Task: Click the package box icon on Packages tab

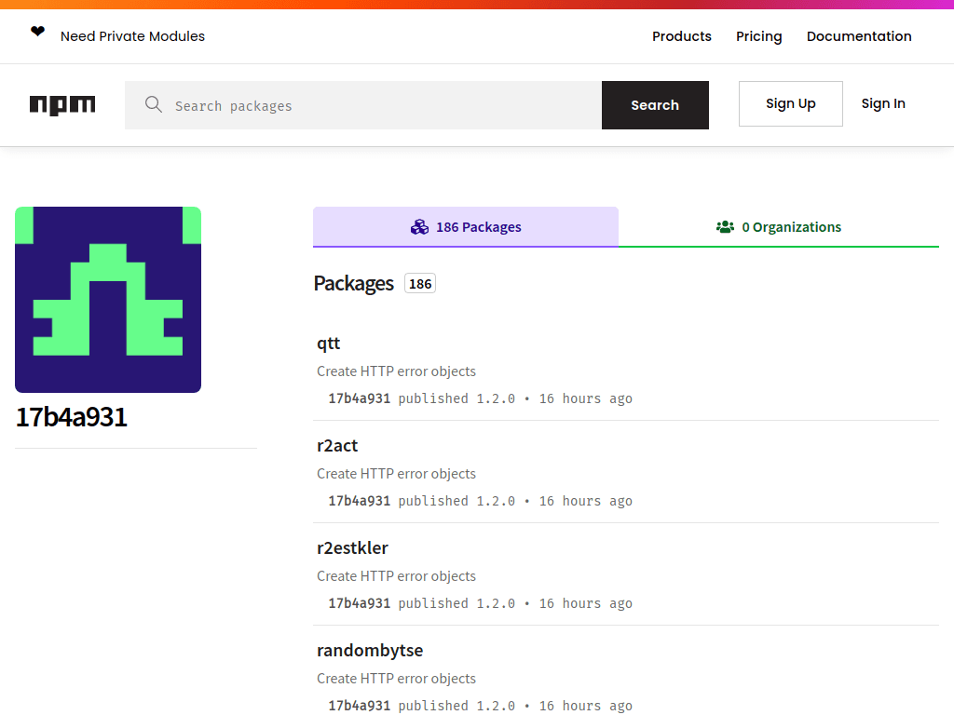Action: [x=419, y=226]
